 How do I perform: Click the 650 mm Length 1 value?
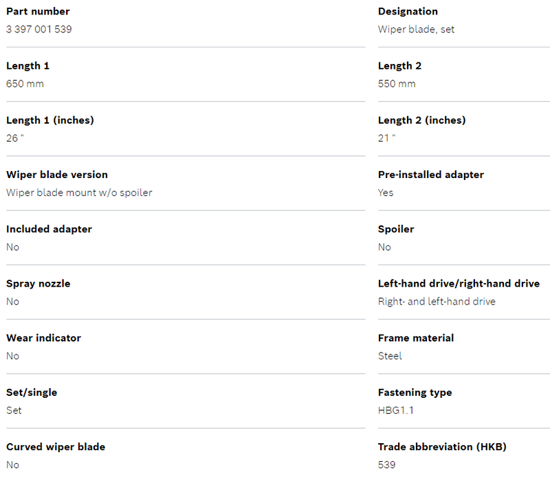click(25, 84)
